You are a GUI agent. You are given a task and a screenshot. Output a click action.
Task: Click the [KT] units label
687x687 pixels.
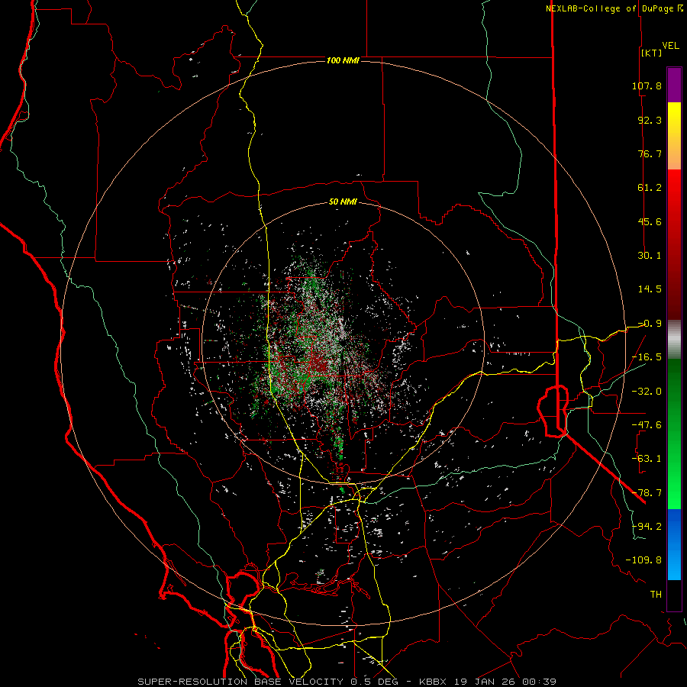click(x=651, y=53)
